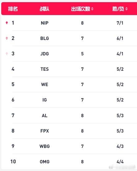Select the FPX team name
Viewport: 137px width, 171px height.
(45, 131)
